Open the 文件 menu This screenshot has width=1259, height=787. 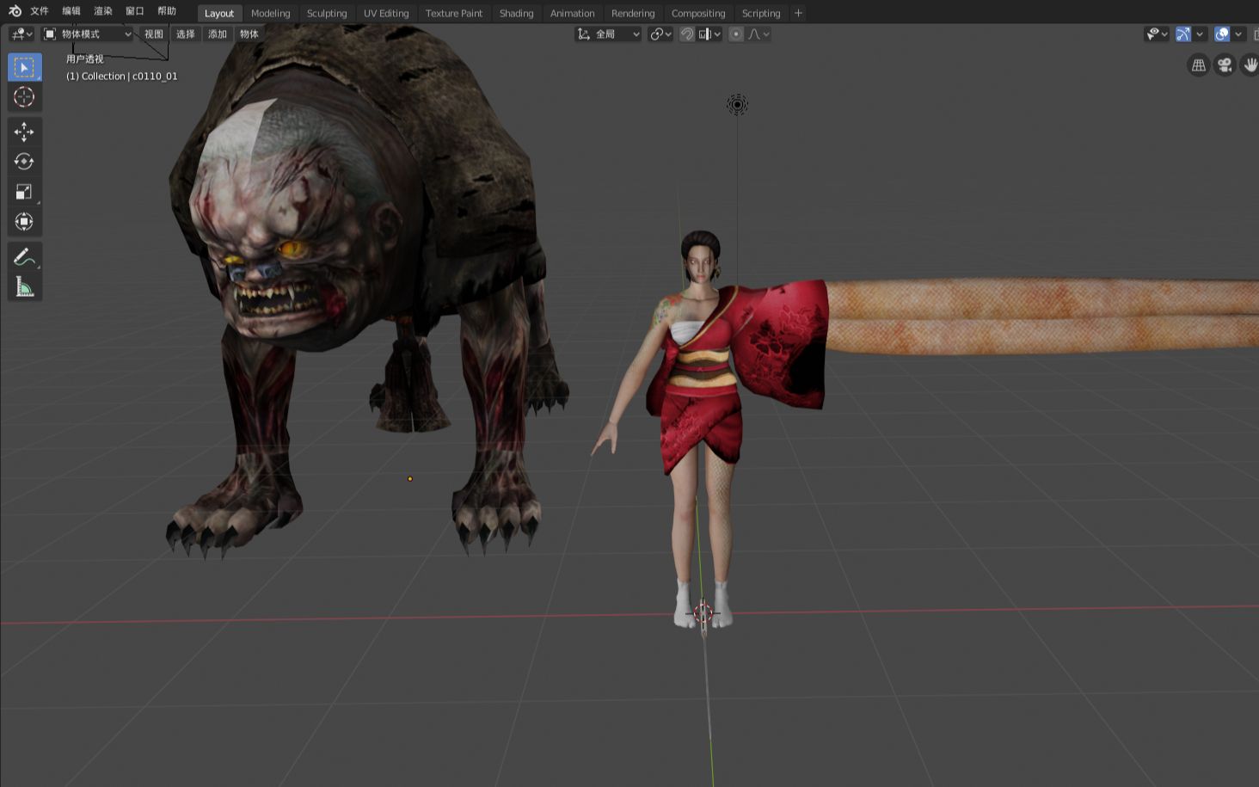[40, 11]
